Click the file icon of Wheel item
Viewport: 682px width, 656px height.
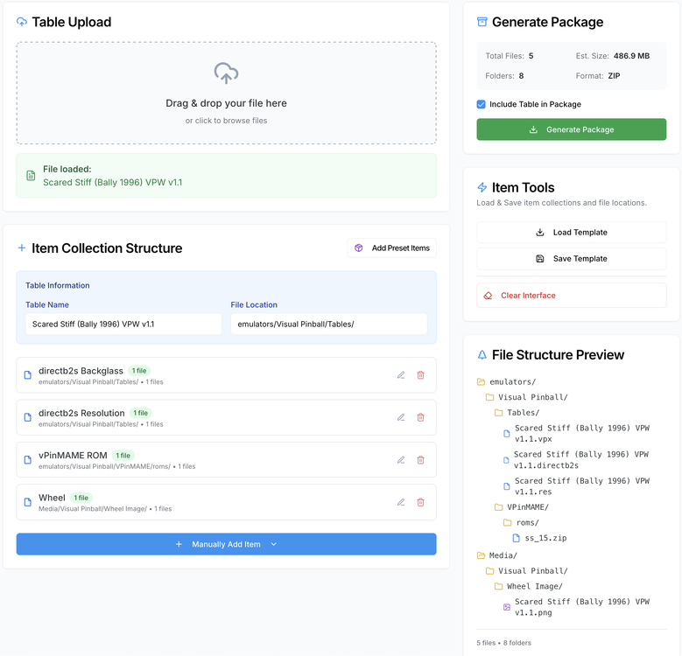[x=28, y=502]
